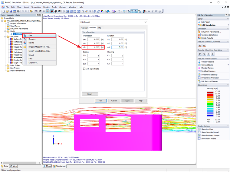Click the Delete Results icon
This screenshot has width=230, height=172.
pos(199,38)
